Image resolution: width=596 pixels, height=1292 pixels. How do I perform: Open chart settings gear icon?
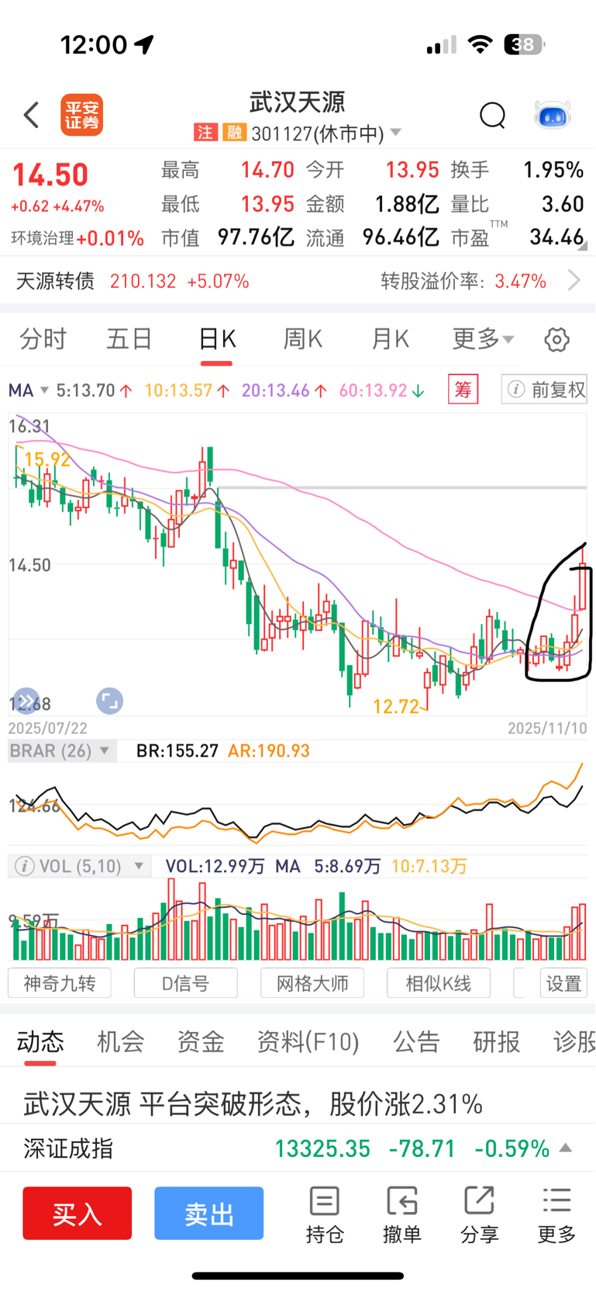pyautogui.click(x=556, y=340)
